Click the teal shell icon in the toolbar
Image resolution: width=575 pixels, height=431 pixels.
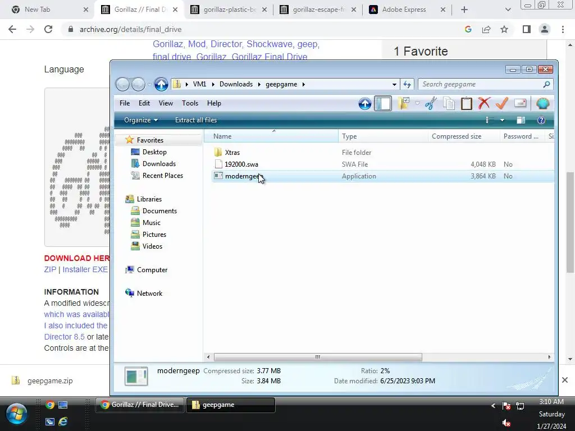tap(542, 104)
